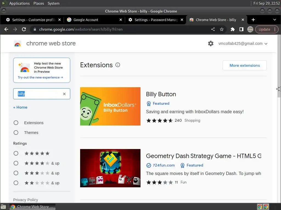281x210 pixels.
Task: Click the show-desktop icon in bottom panel
Action: click(x=3, y=207)
